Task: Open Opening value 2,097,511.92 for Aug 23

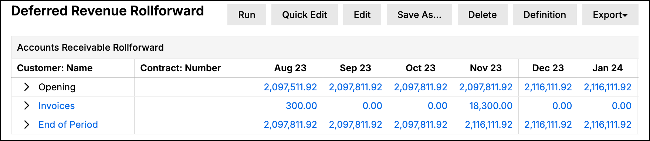Action: [290, 87]
